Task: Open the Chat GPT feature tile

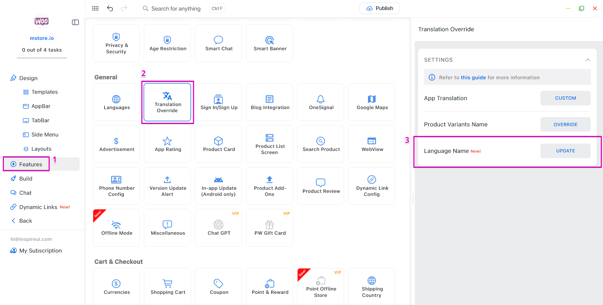Action: coord(218,228)
